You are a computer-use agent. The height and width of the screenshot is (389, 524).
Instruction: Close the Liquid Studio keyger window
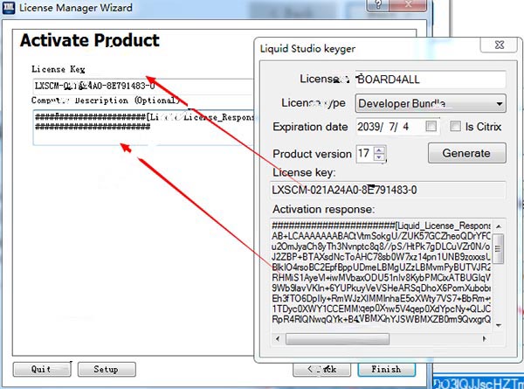click(x=500, y=45)
